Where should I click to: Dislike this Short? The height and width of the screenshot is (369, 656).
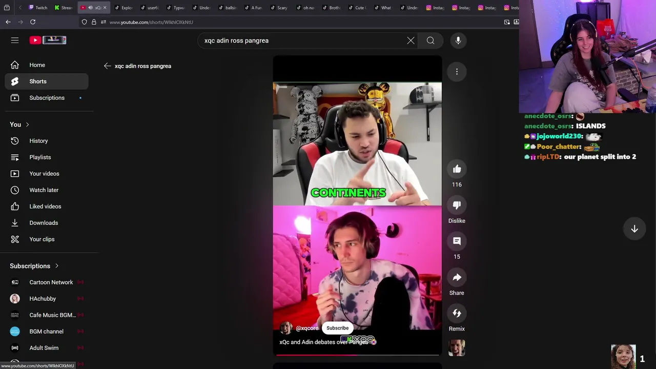coord(457,205)
